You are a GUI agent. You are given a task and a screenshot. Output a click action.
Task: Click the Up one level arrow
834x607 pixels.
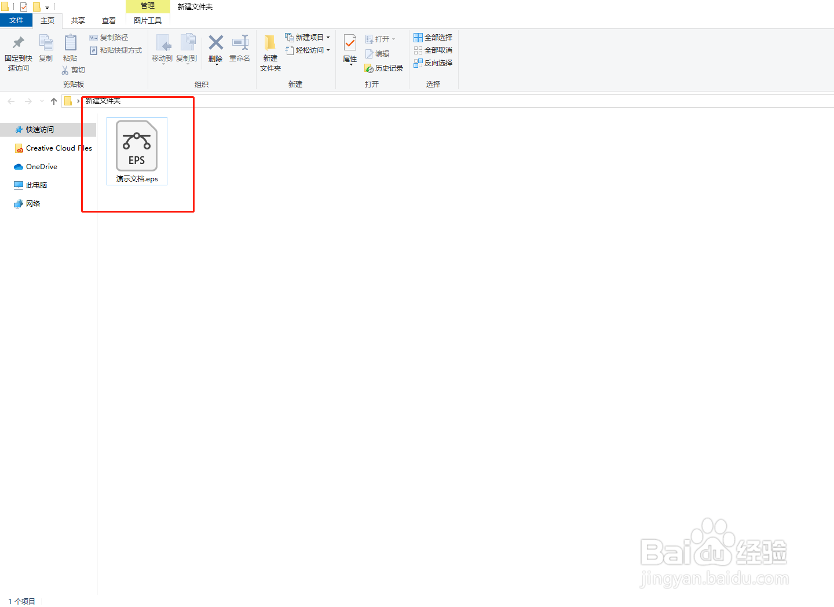coord(54,101)
